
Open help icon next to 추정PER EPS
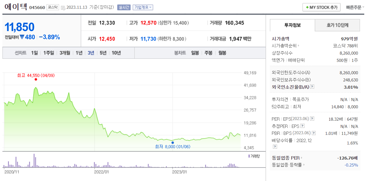point(302,126)
